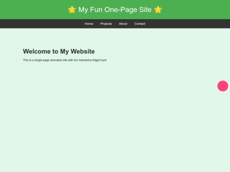Open the Home navigation link

tap(89, 24)
